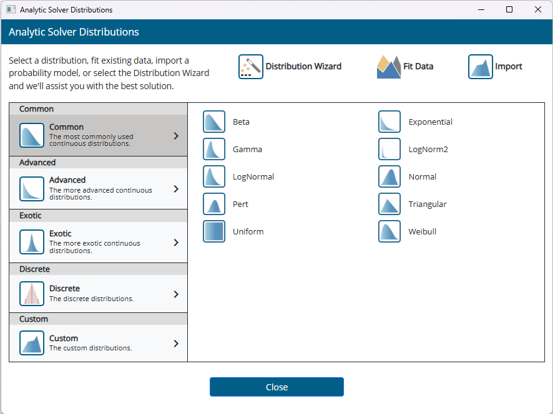The width and height of the screenshot is (553, 414).
Task: Click the Import icon button
Action: (x=480, y=67)
